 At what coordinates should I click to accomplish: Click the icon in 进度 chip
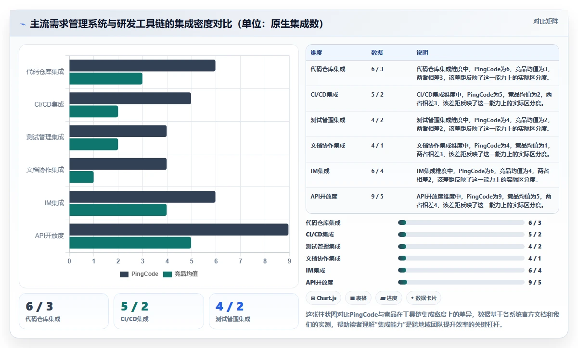tap(383, 298)
